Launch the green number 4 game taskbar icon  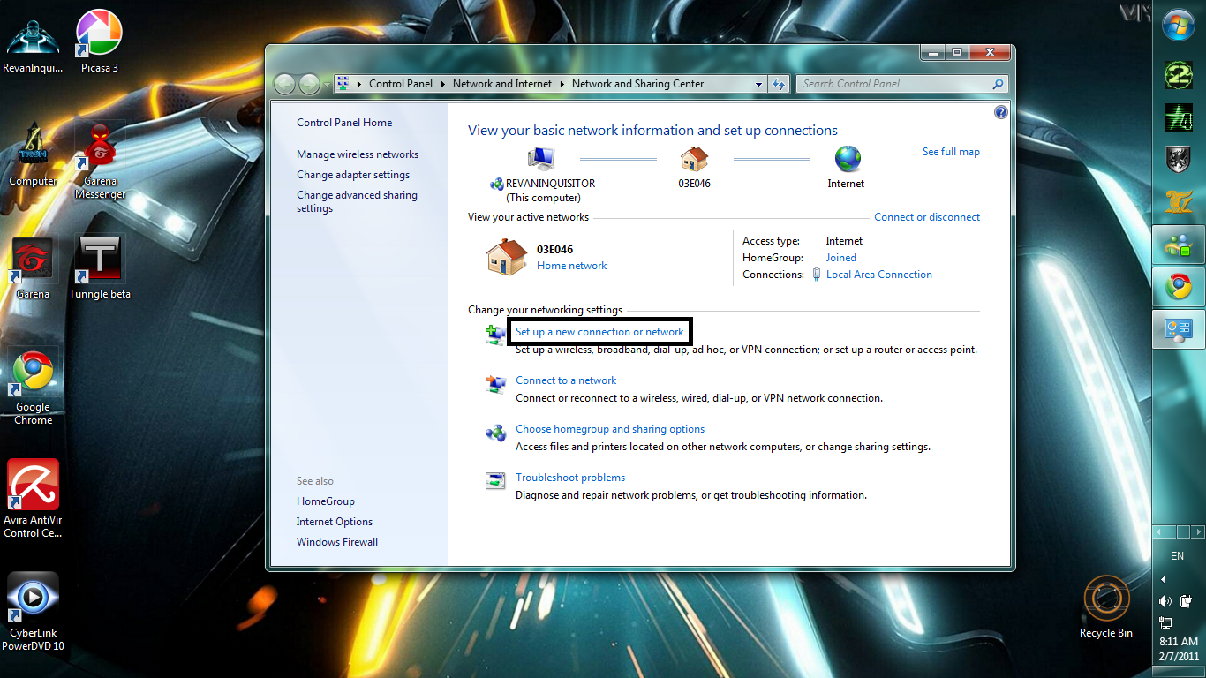pyautogui.click(x=1179, y=117)
